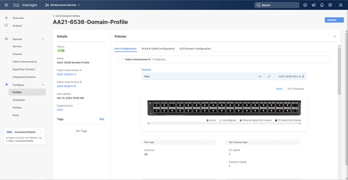Select Profiles in sidebar
The height and width of the screenshot is (180, 348).
(x=27, y=92)
